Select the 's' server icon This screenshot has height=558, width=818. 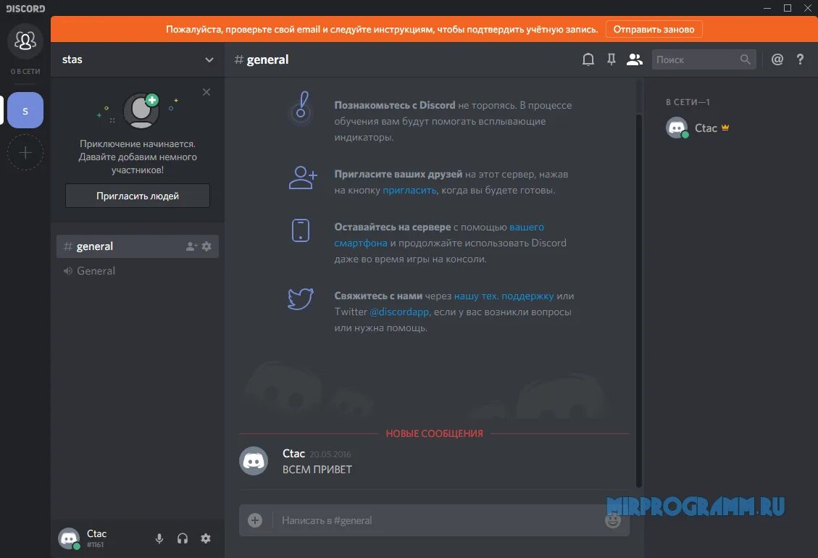(25, 110)
